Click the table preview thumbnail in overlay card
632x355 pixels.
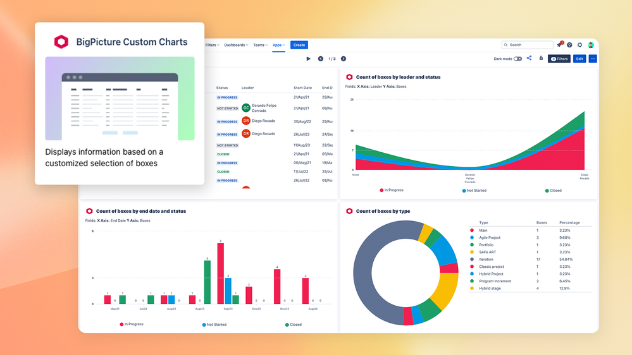(120, 98)
